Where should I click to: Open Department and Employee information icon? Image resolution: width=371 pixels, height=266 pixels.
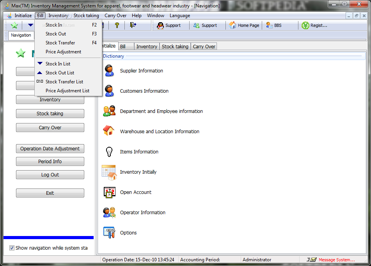109,111
